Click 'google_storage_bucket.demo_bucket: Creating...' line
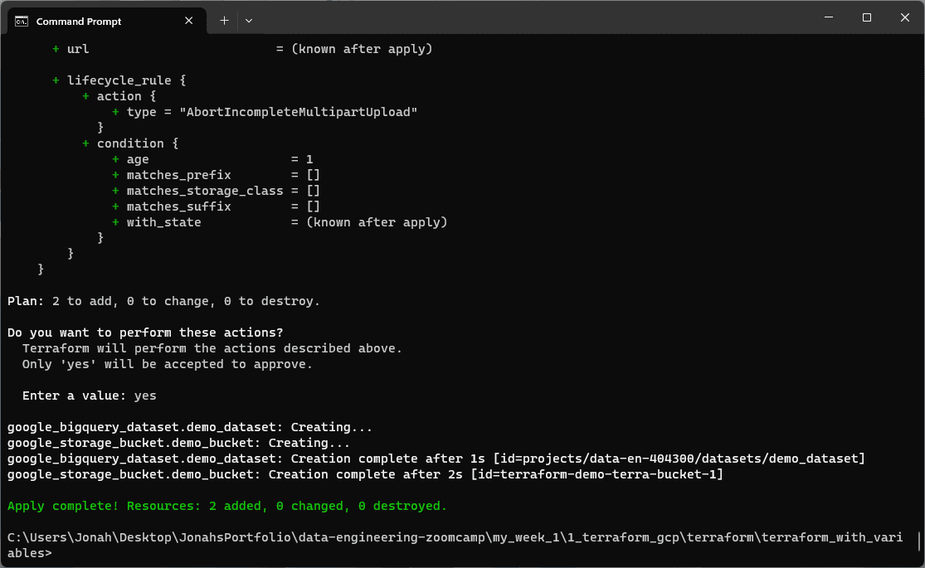 click(x=178, y=443)
